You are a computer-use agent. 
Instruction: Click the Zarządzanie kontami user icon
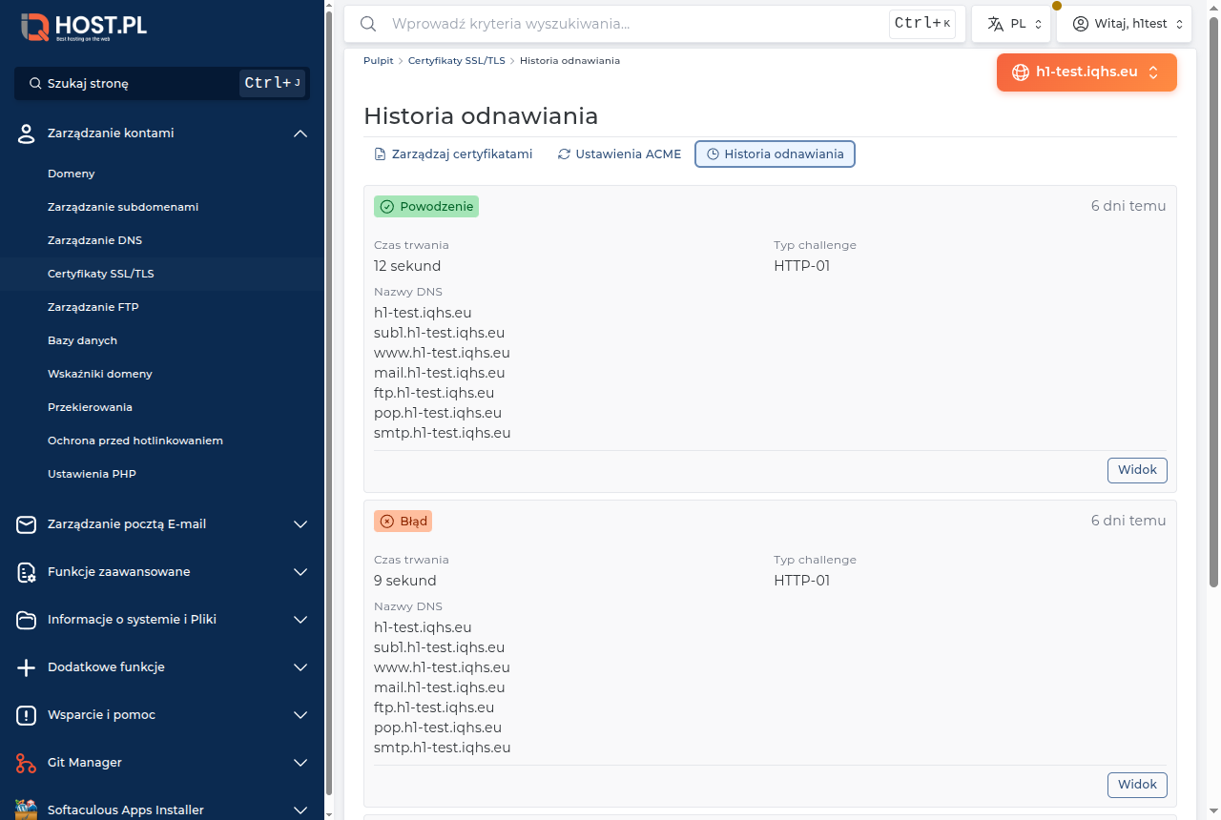click(27, 133)
